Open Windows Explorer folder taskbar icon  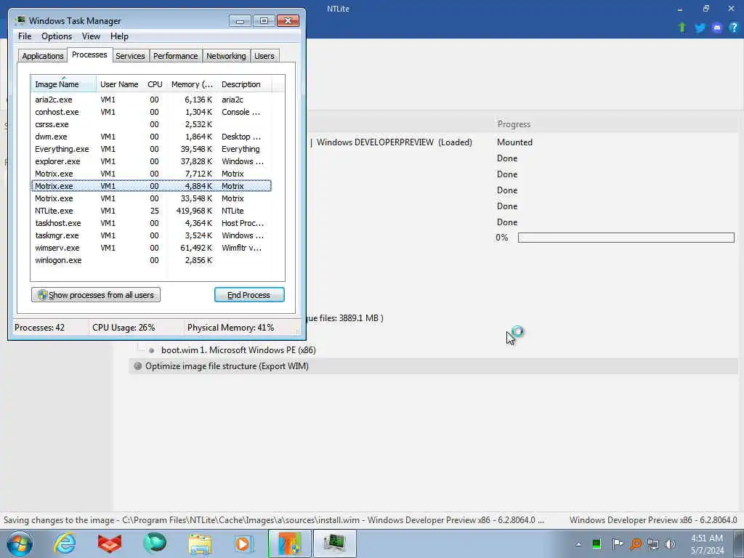click(x=200, y=544)
